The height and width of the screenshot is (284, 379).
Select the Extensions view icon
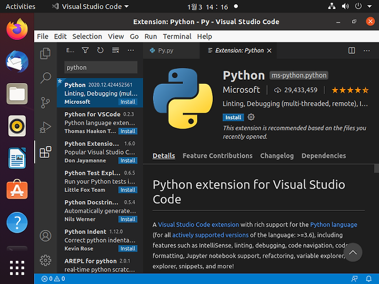click(45, 152)
